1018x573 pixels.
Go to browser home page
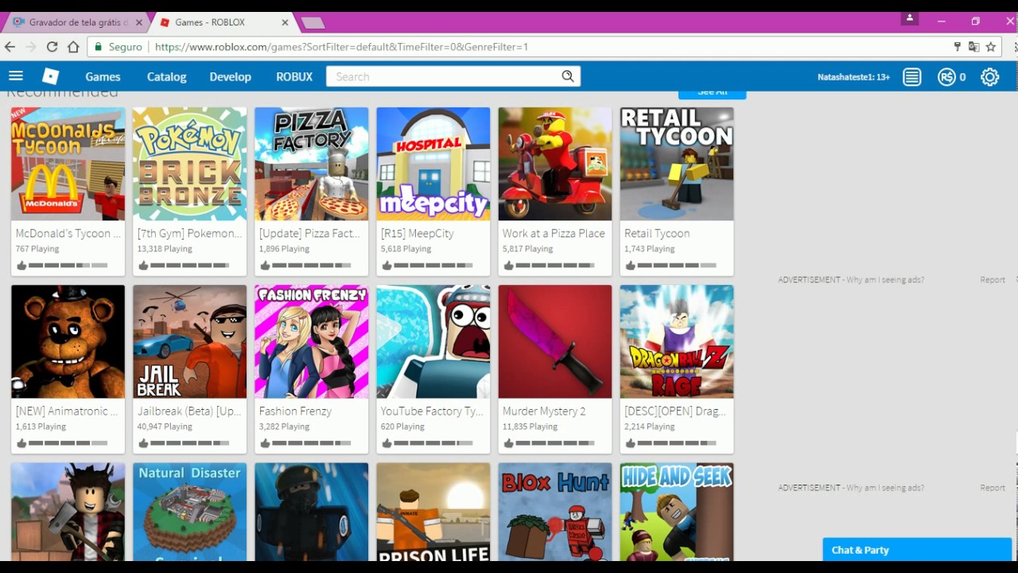(x=73, y=47)
